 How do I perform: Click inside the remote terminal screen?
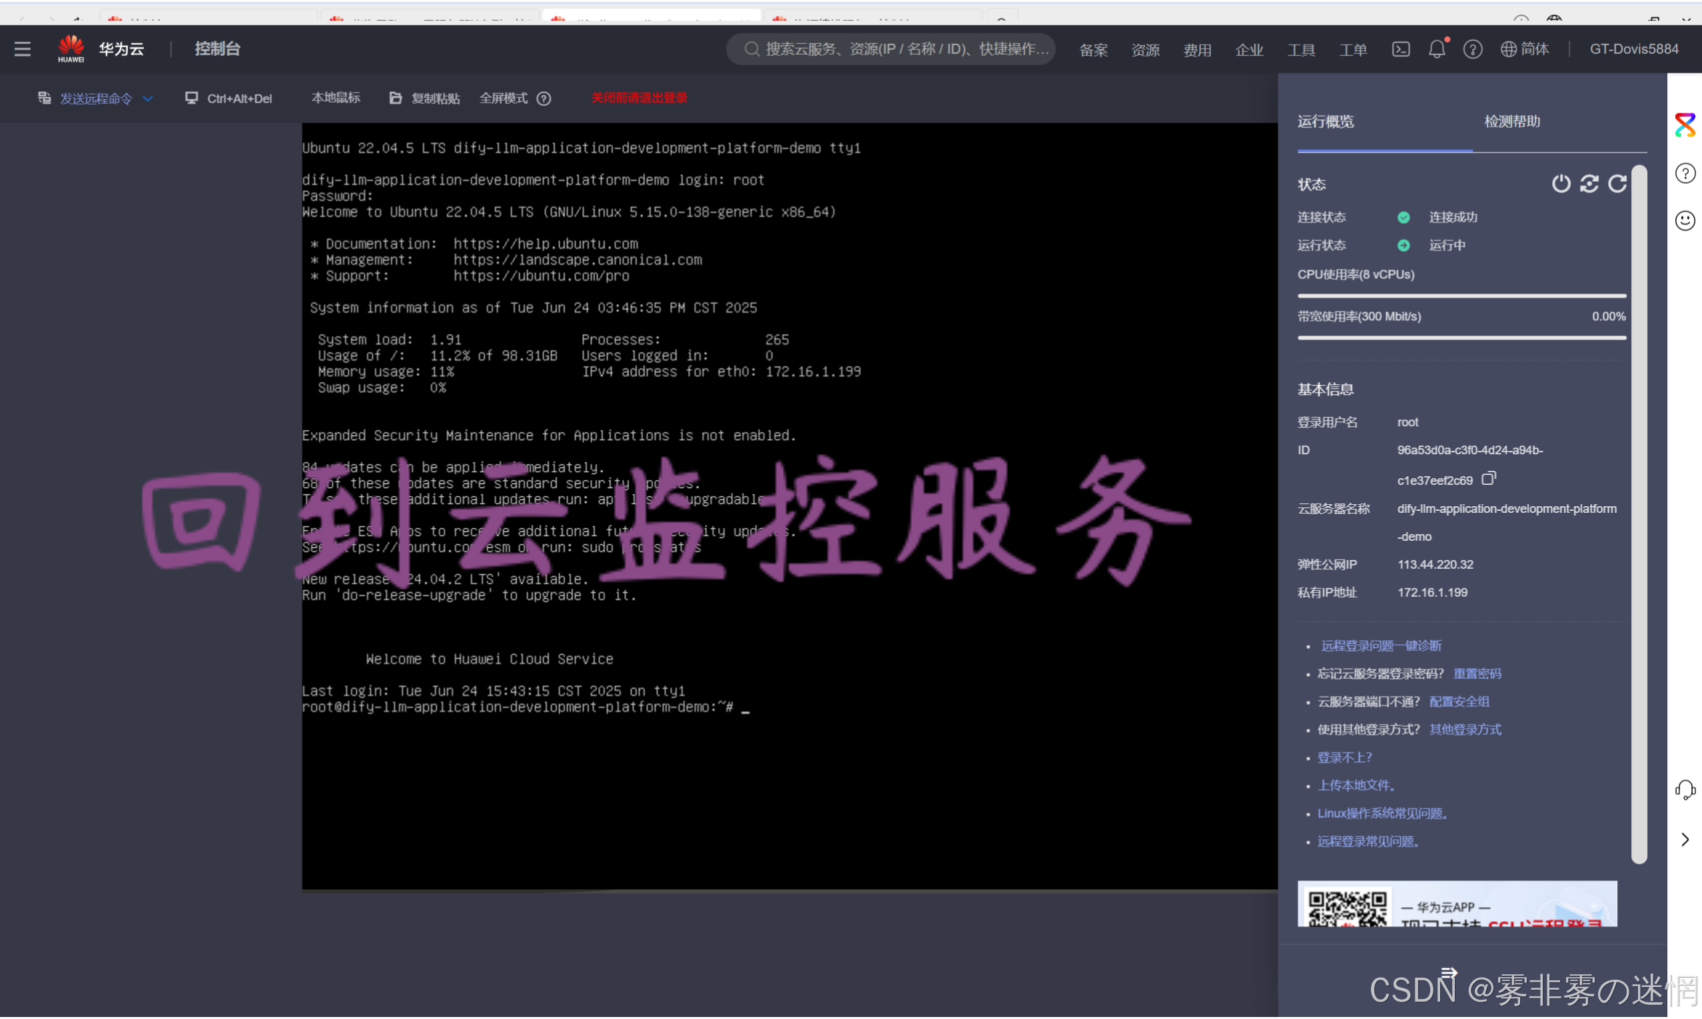(x=789, y=507)
